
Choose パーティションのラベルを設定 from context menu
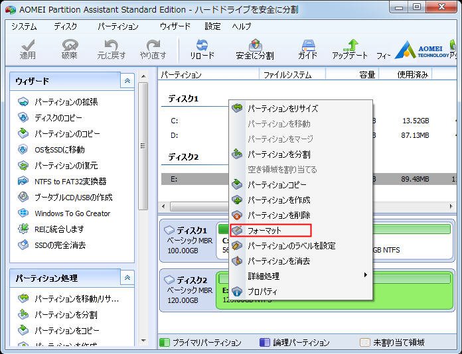[301, 246]
